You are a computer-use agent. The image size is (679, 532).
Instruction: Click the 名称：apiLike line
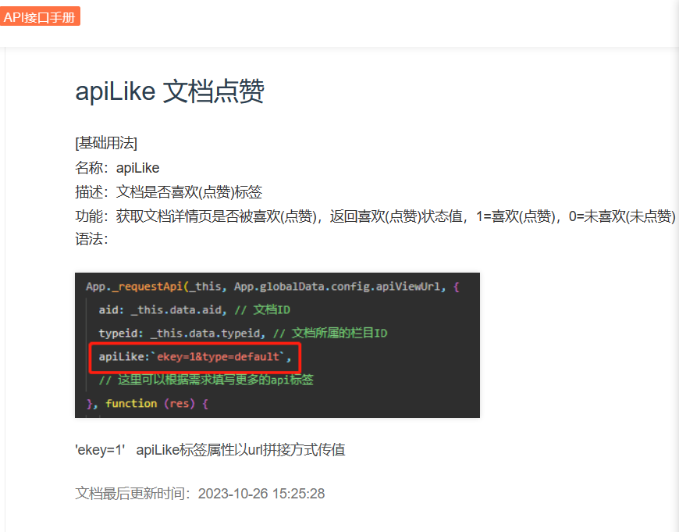(x=117, y=168)
